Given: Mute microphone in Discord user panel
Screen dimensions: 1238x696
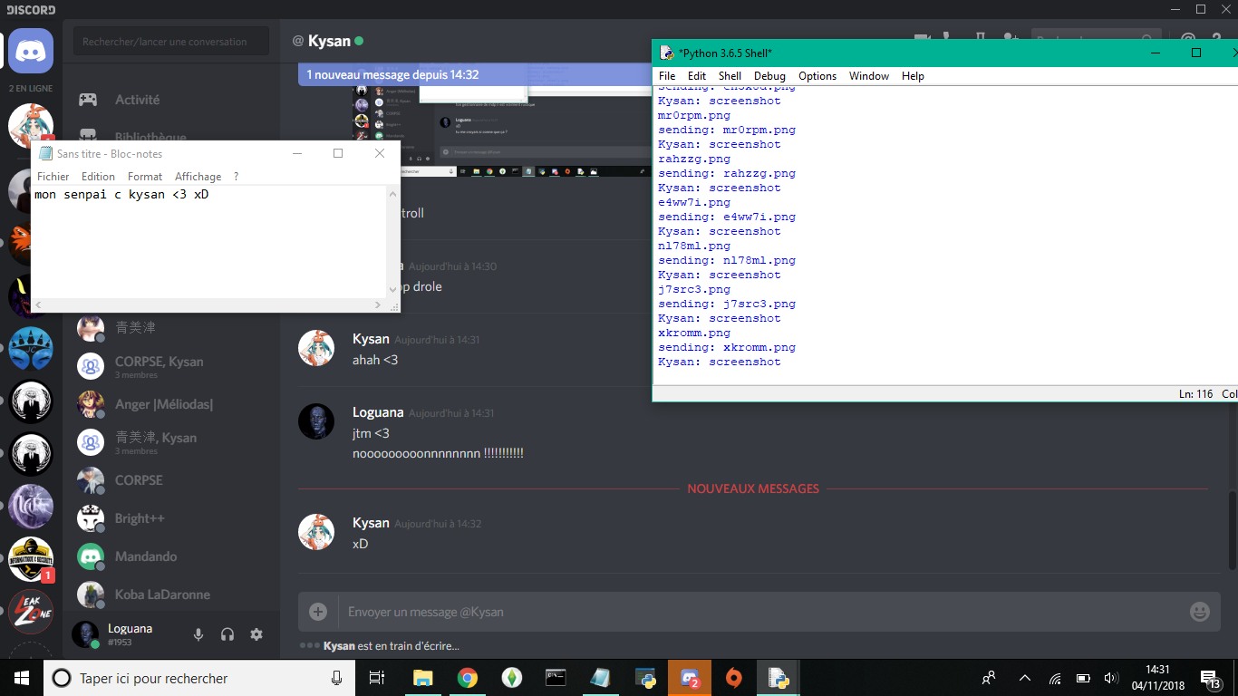Looking at the screenshot, I should click(198, 634).
